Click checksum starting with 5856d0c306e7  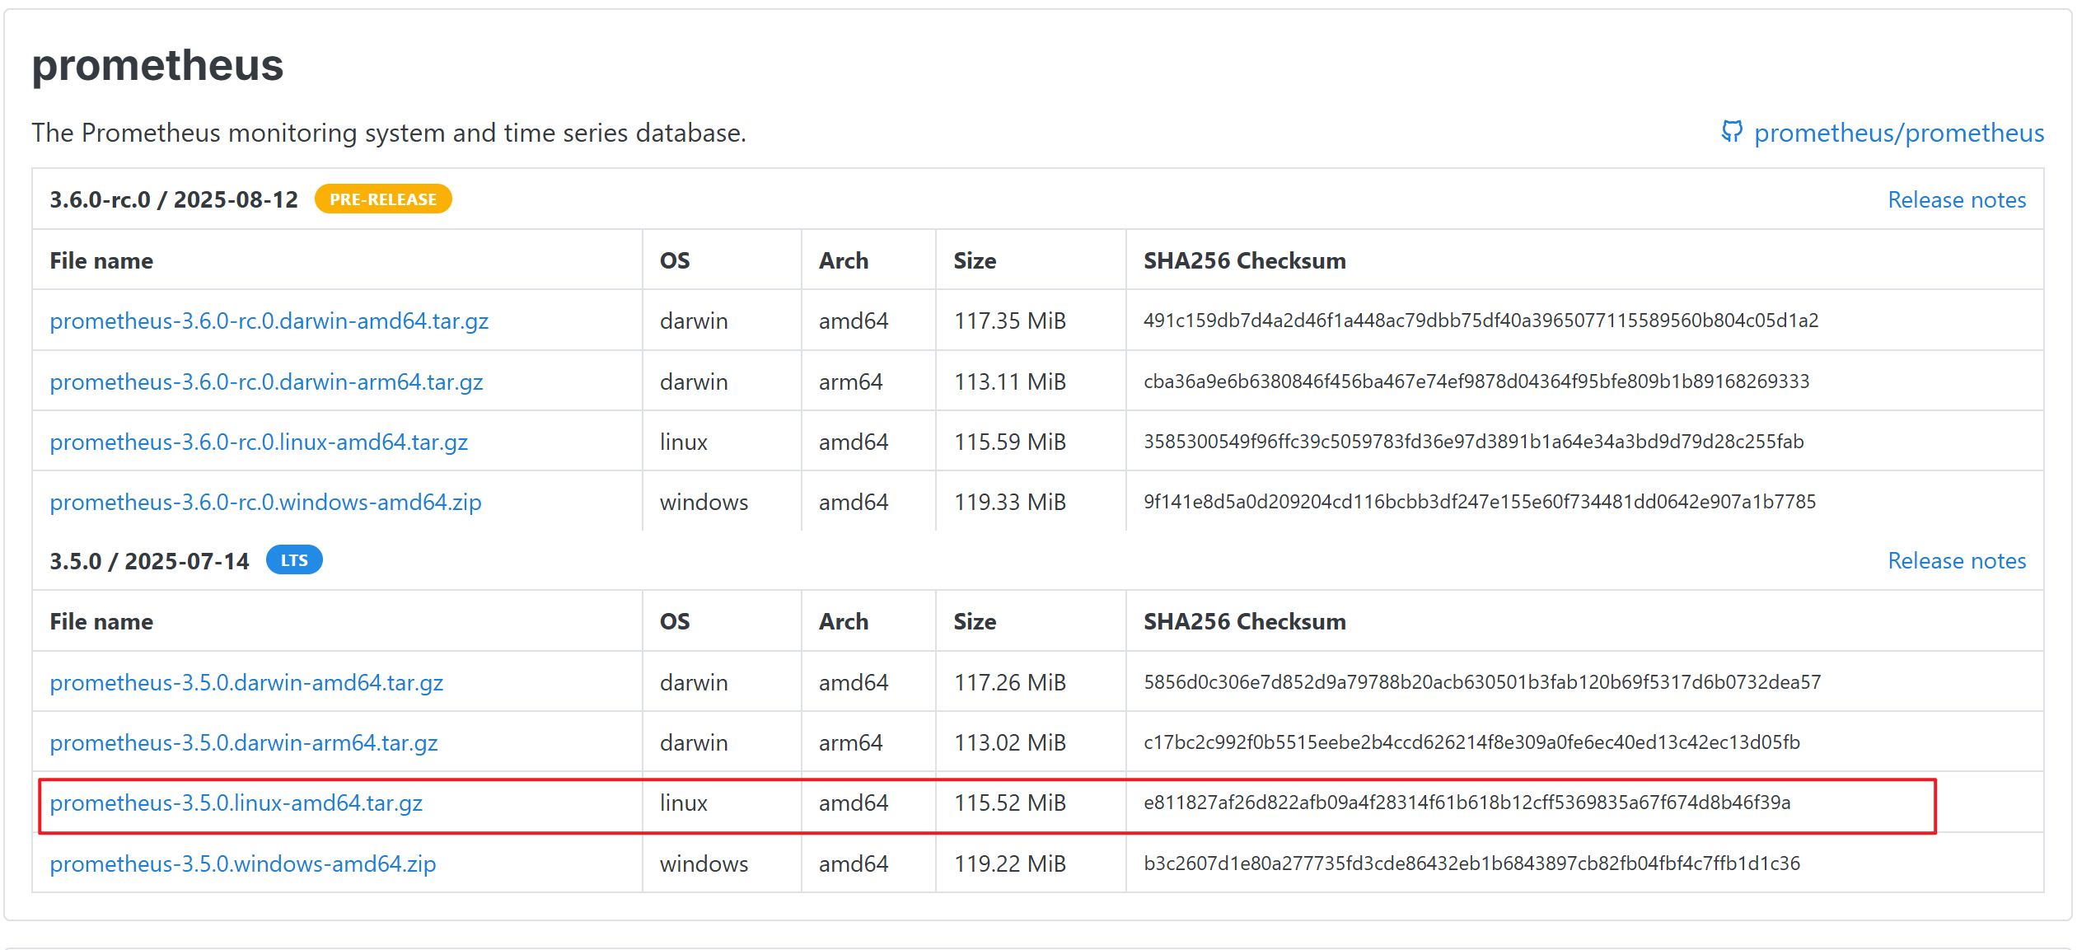tap(1482, 682)
